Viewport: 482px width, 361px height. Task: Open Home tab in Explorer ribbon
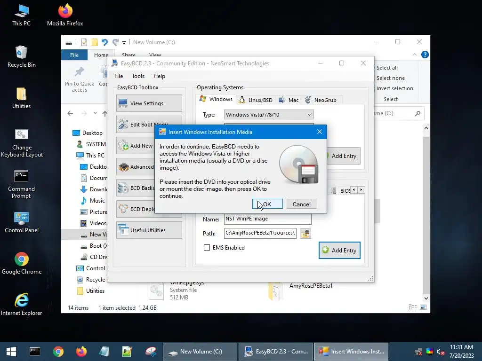pyautogui.click(x=101, y=55)
